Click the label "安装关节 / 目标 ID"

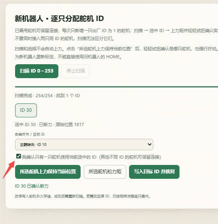30,134
